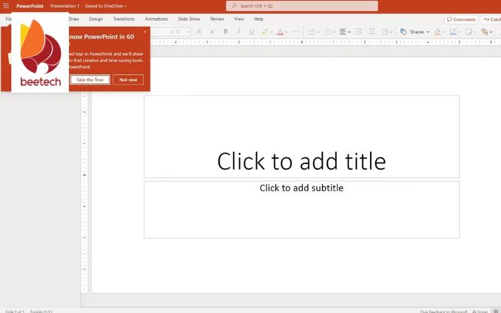Expand bullets dropdown arrow
The height and width of the screenshot is (313, 501).
[x=318, y=32]
